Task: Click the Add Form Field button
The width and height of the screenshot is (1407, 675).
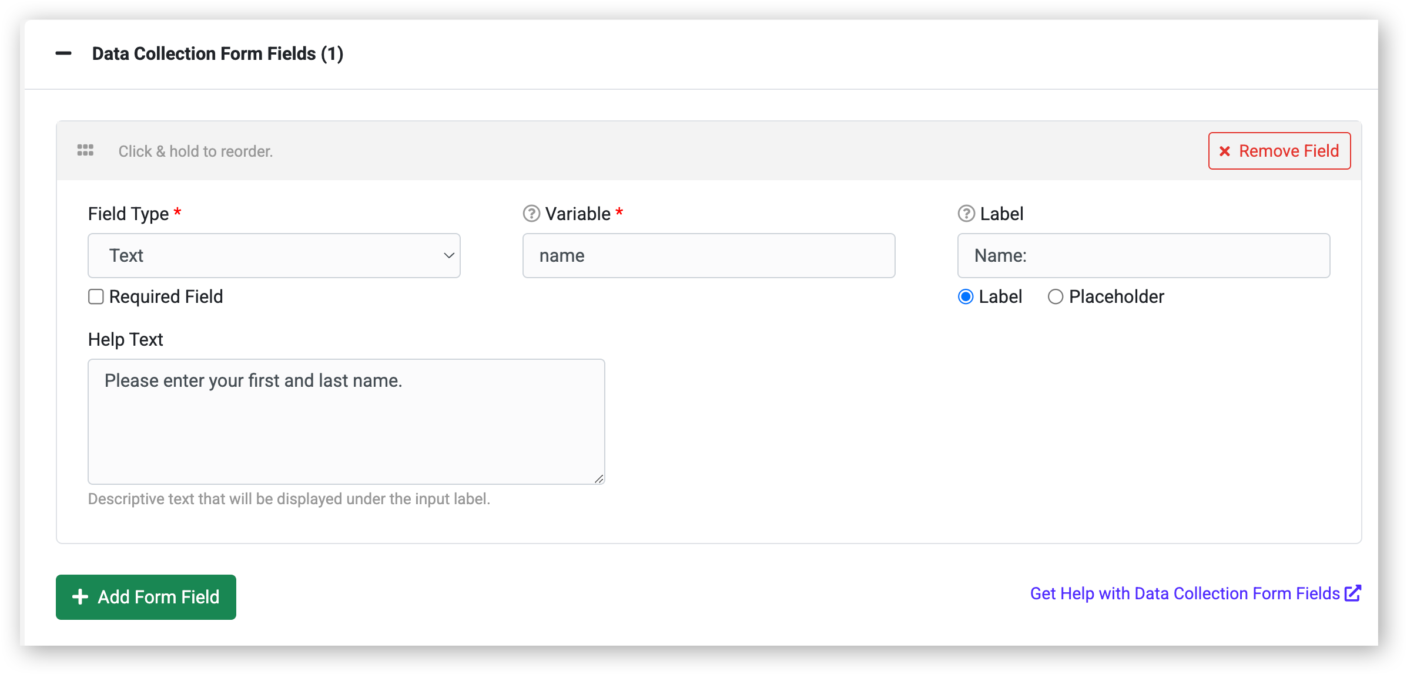Action: [146, 597]
